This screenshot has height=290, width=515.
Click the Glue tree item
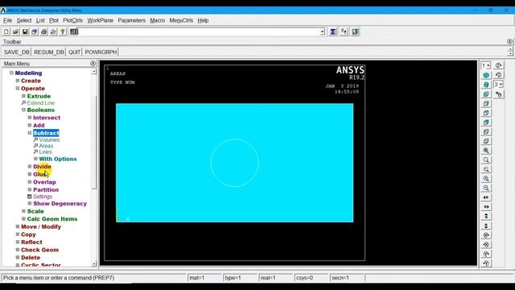click(x=40, y=174)
